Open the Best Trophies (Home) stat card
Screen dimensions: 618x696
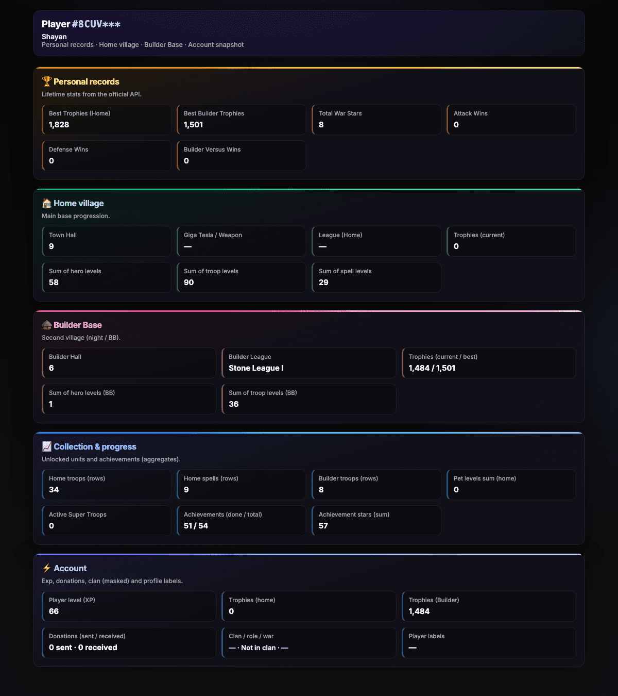107,120
